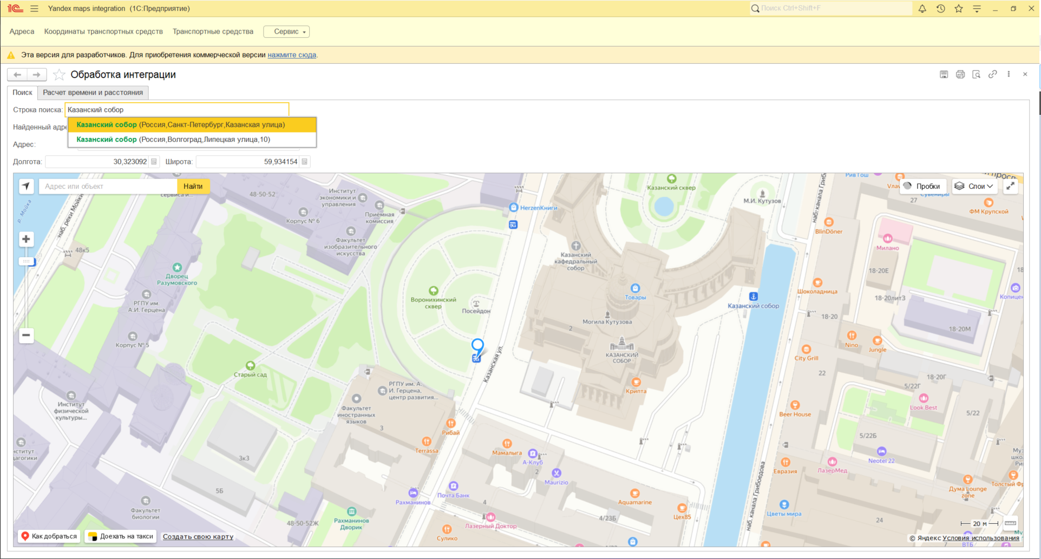Zoom out the map with minus button
This screenshot has height=559, width=1041.
point(26,336)
